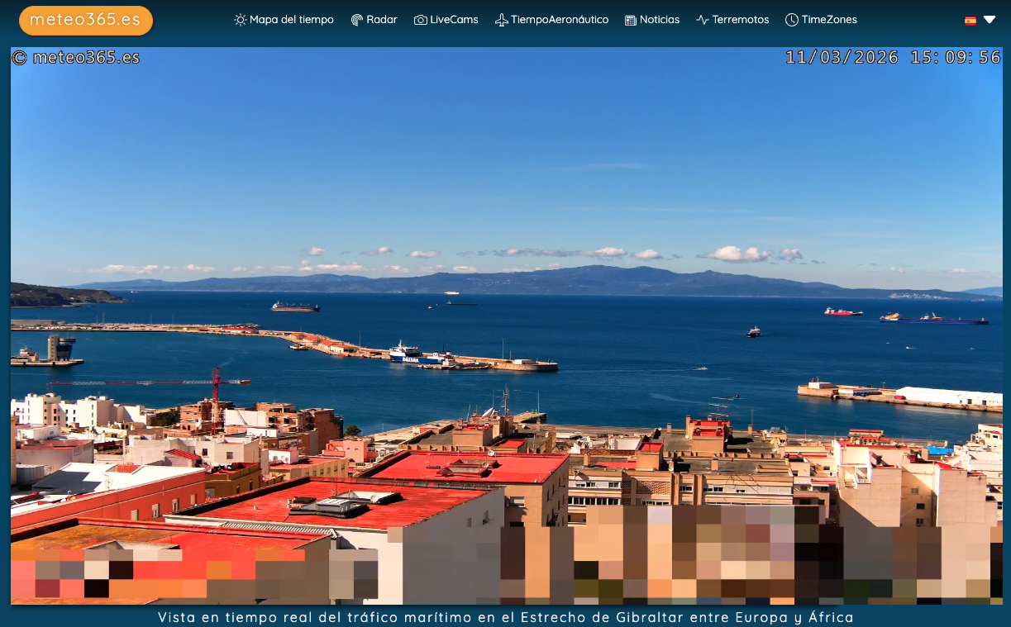1011x627 pixels.
Task: Open the Mapa del tiempo menu item
Action: [x=292, y=20]
